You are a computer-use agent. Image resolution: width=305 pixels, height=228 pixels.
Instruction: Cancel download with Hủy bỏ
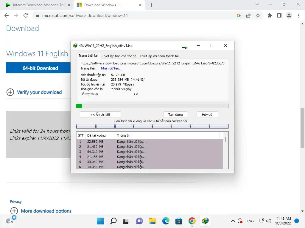coord(207,115)
